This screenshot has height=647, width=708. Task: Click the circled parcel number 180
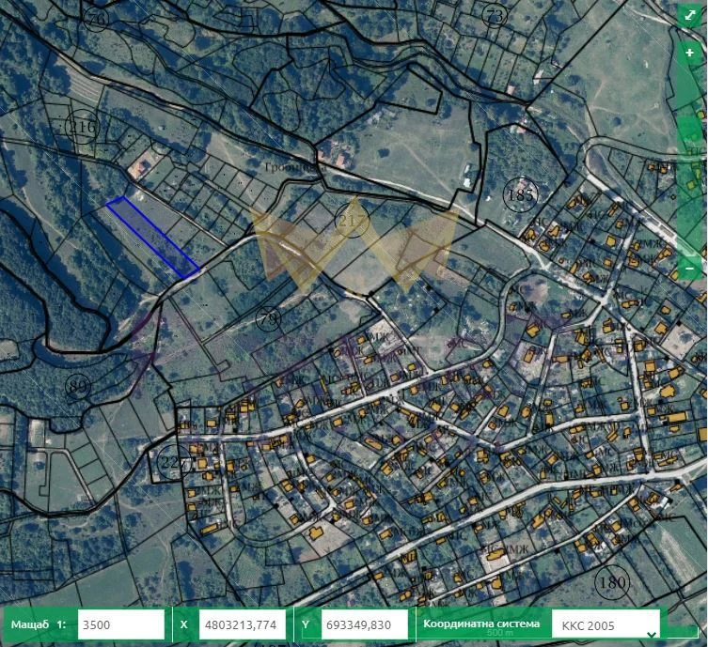pyautogui.click(x=611, y=582)
